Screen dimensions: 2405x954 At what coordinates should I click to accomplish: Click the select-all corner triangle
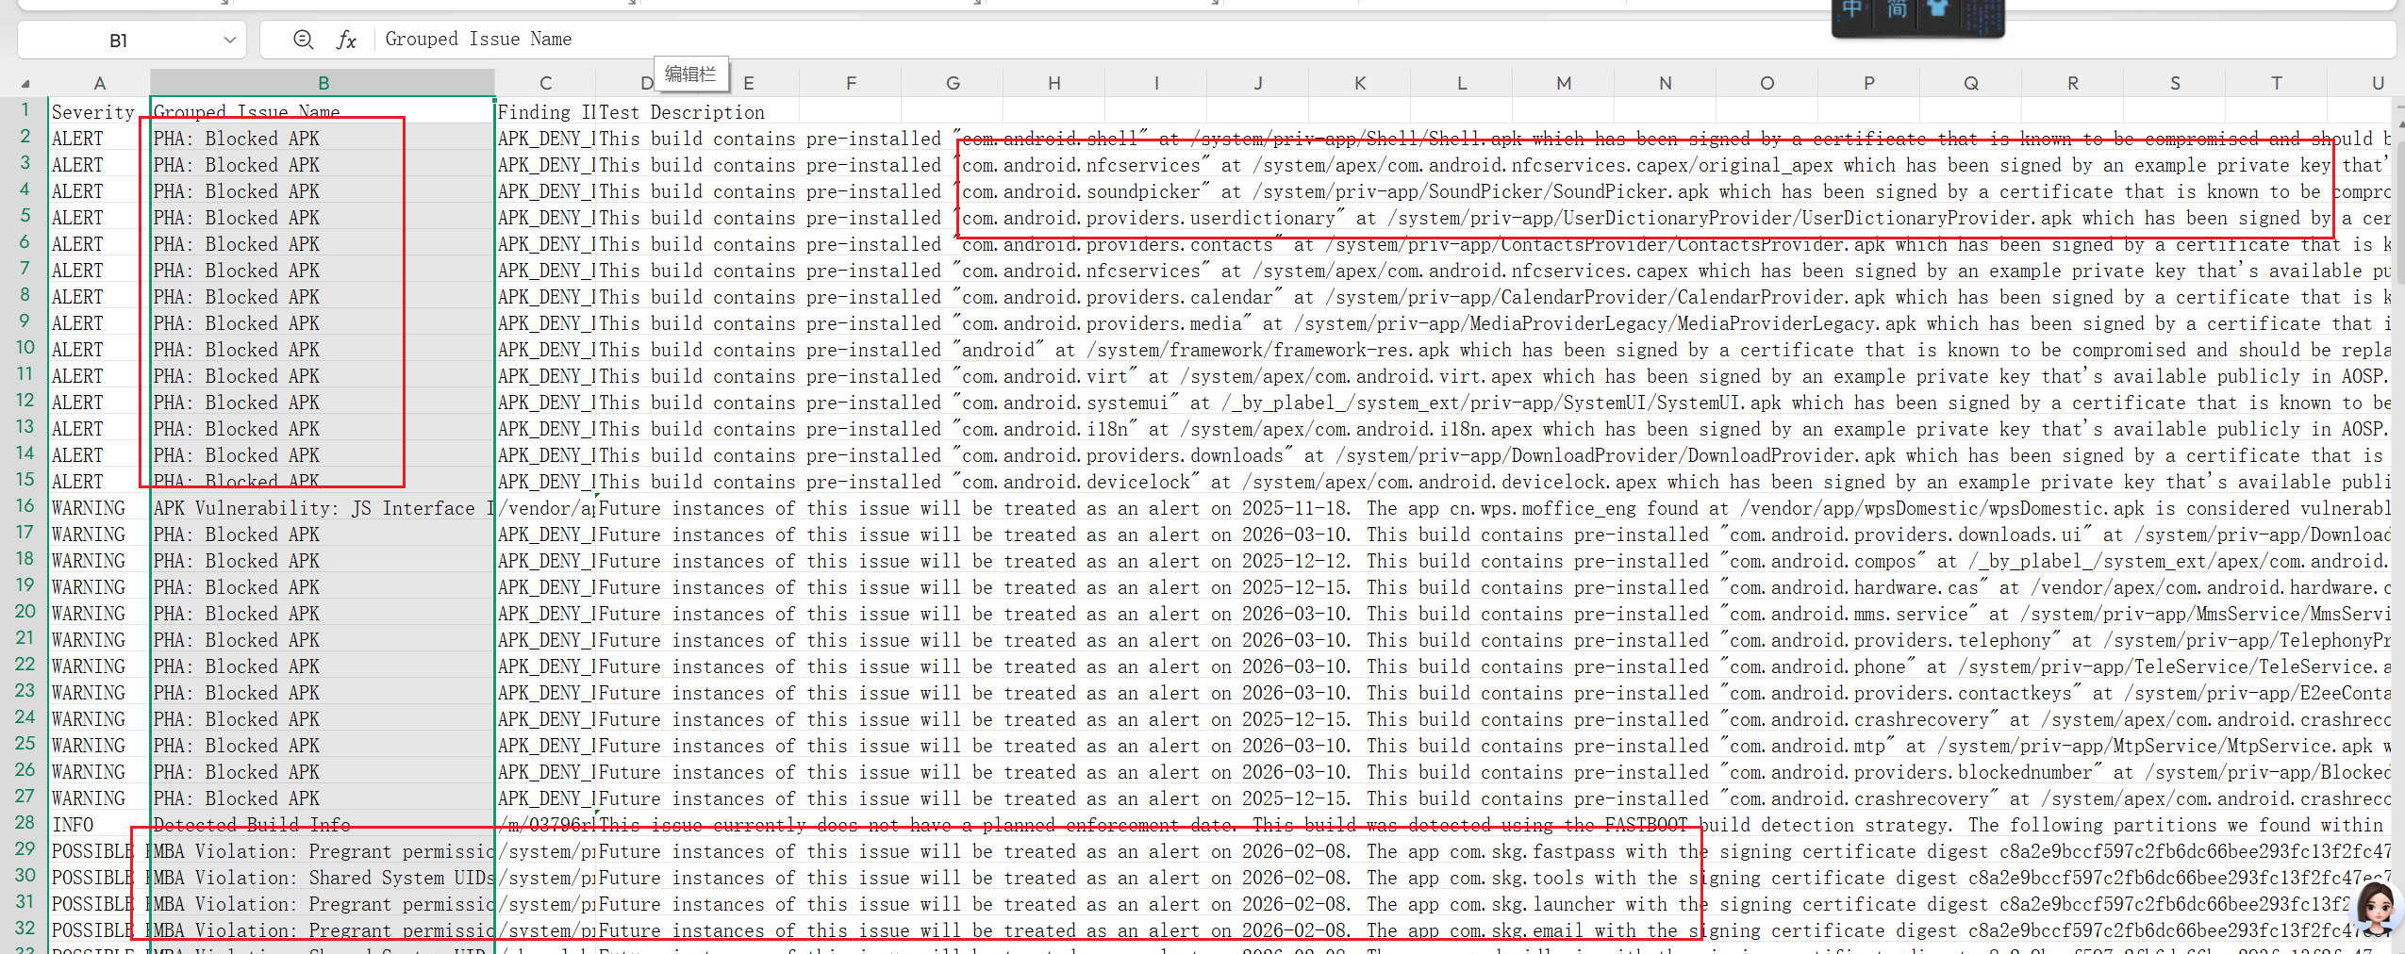click(x=25, y=83)
